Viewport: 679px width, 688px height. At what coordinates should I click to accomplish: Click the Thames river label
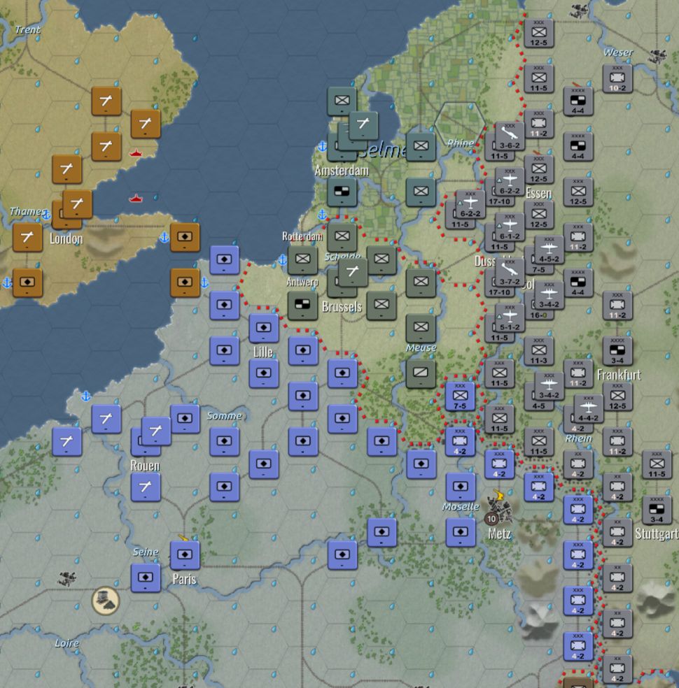27,211
